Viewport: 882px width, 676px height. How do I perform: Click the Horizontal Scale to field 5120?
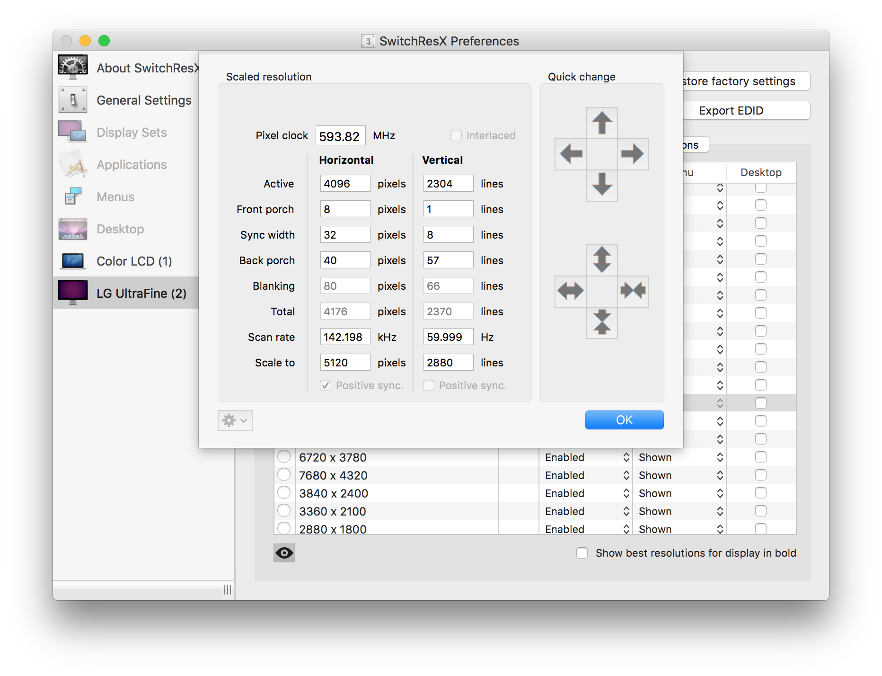tap(345, 362)
